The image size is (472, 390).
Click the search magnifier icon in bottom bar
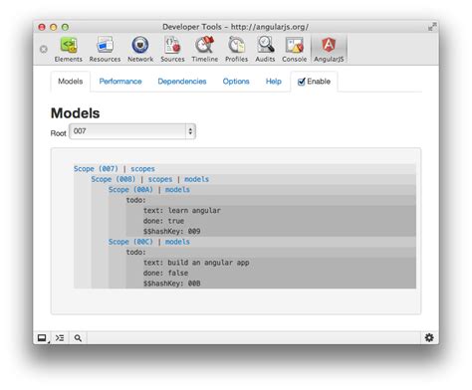click(x=78, y=338)
